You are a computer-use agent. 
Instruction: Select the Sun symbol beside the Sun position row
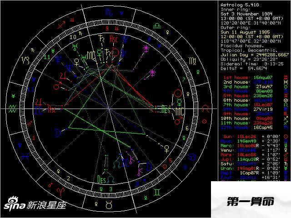click(286, 136)
